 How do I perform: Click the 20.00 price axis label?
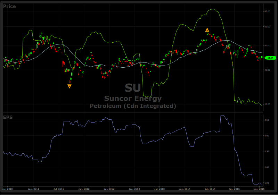pyautogui.click(x=267, y=104)
